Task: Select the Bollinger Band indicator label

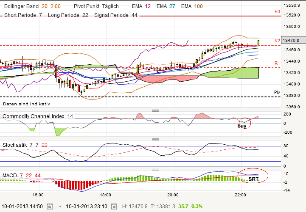Action: pyautogui.click(x=22, y=6)
